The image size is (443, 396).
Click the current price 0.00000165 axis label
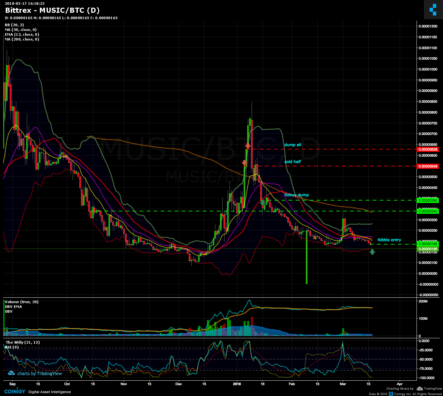point(428,249)
